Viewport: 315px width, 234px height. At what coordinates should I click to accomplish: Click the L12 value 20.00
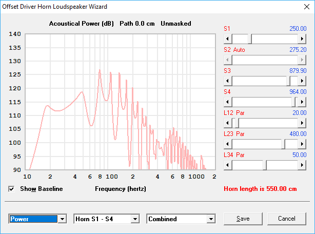[299, 113]
